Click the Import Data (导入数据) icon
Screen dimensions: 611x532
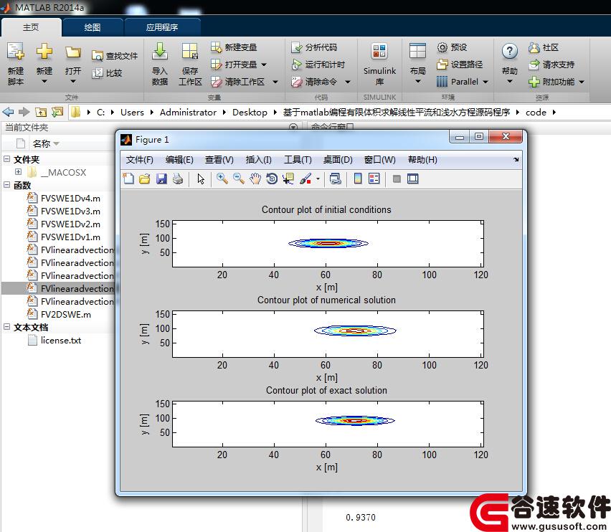pos(160,52)
